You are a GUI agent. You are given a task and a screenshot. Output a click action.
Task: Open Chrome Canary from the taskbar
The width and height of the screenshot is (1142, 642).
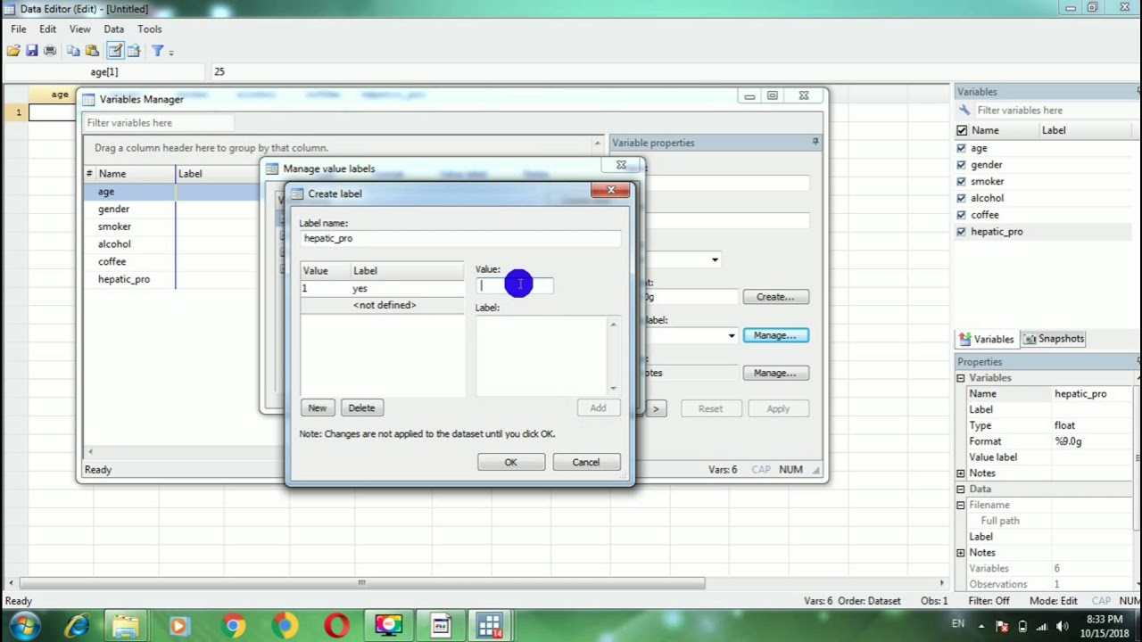[285, 626]
